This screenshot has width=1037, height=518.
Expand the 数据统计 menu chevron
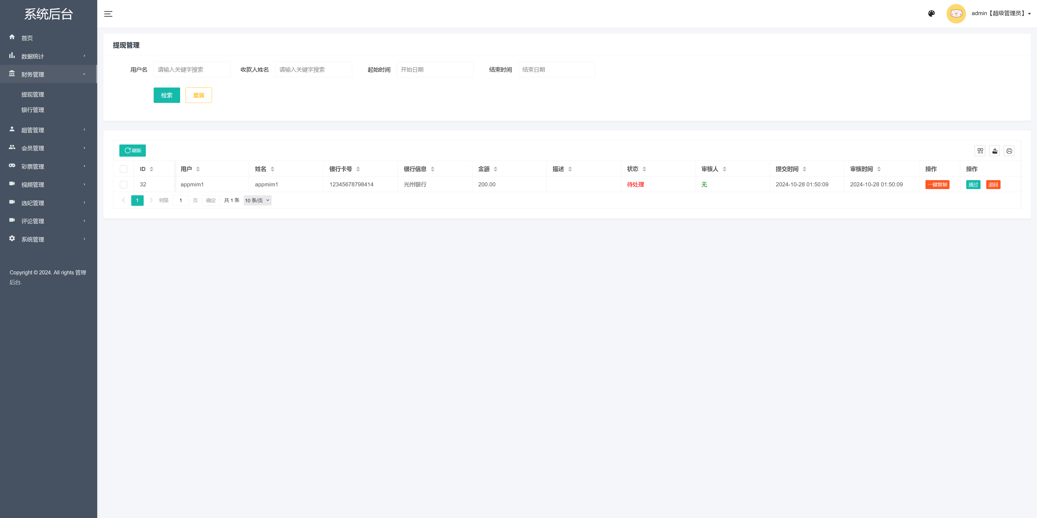point(84,56)
